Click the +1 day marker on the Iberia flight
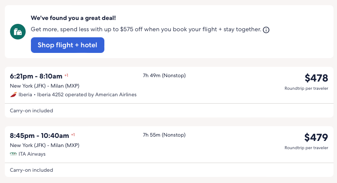The height and width of the screenshot is (183, 337). coord(67,75)
